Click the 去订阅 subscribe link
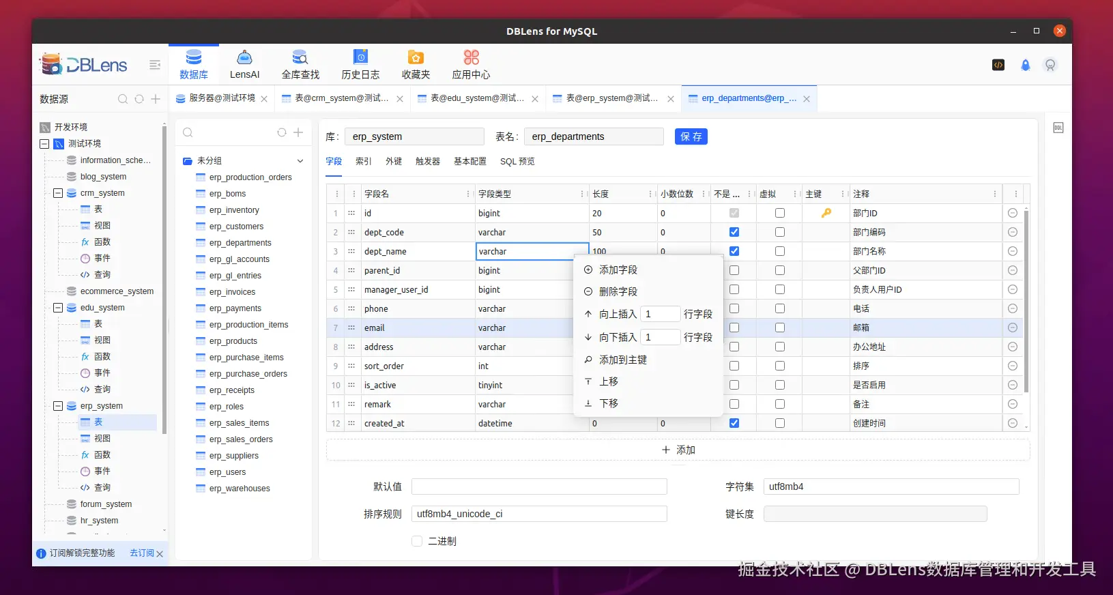This screenshot has width=1113, height=595. (x=142, y=553)
